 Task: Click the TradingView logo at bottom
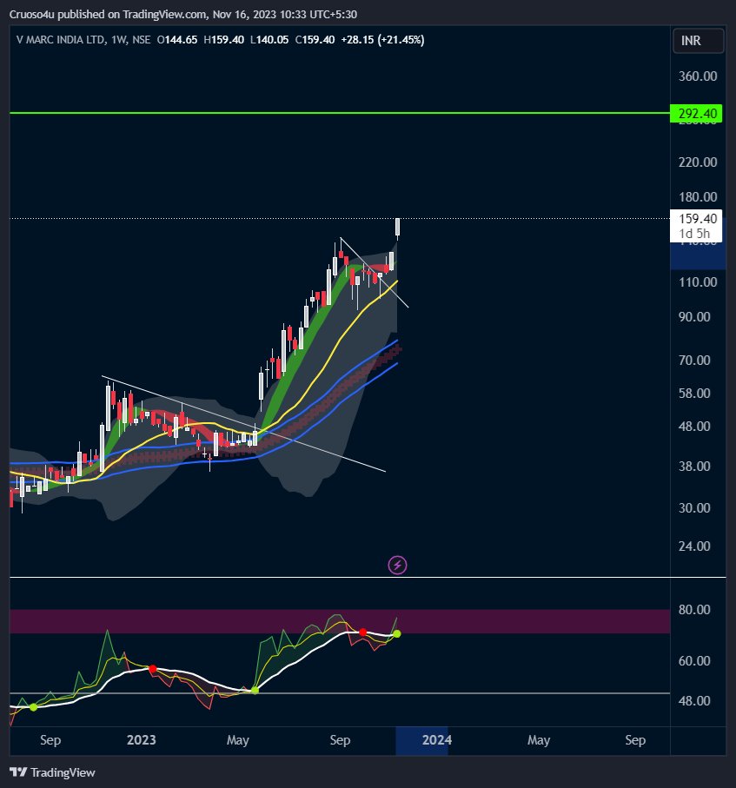52,771
